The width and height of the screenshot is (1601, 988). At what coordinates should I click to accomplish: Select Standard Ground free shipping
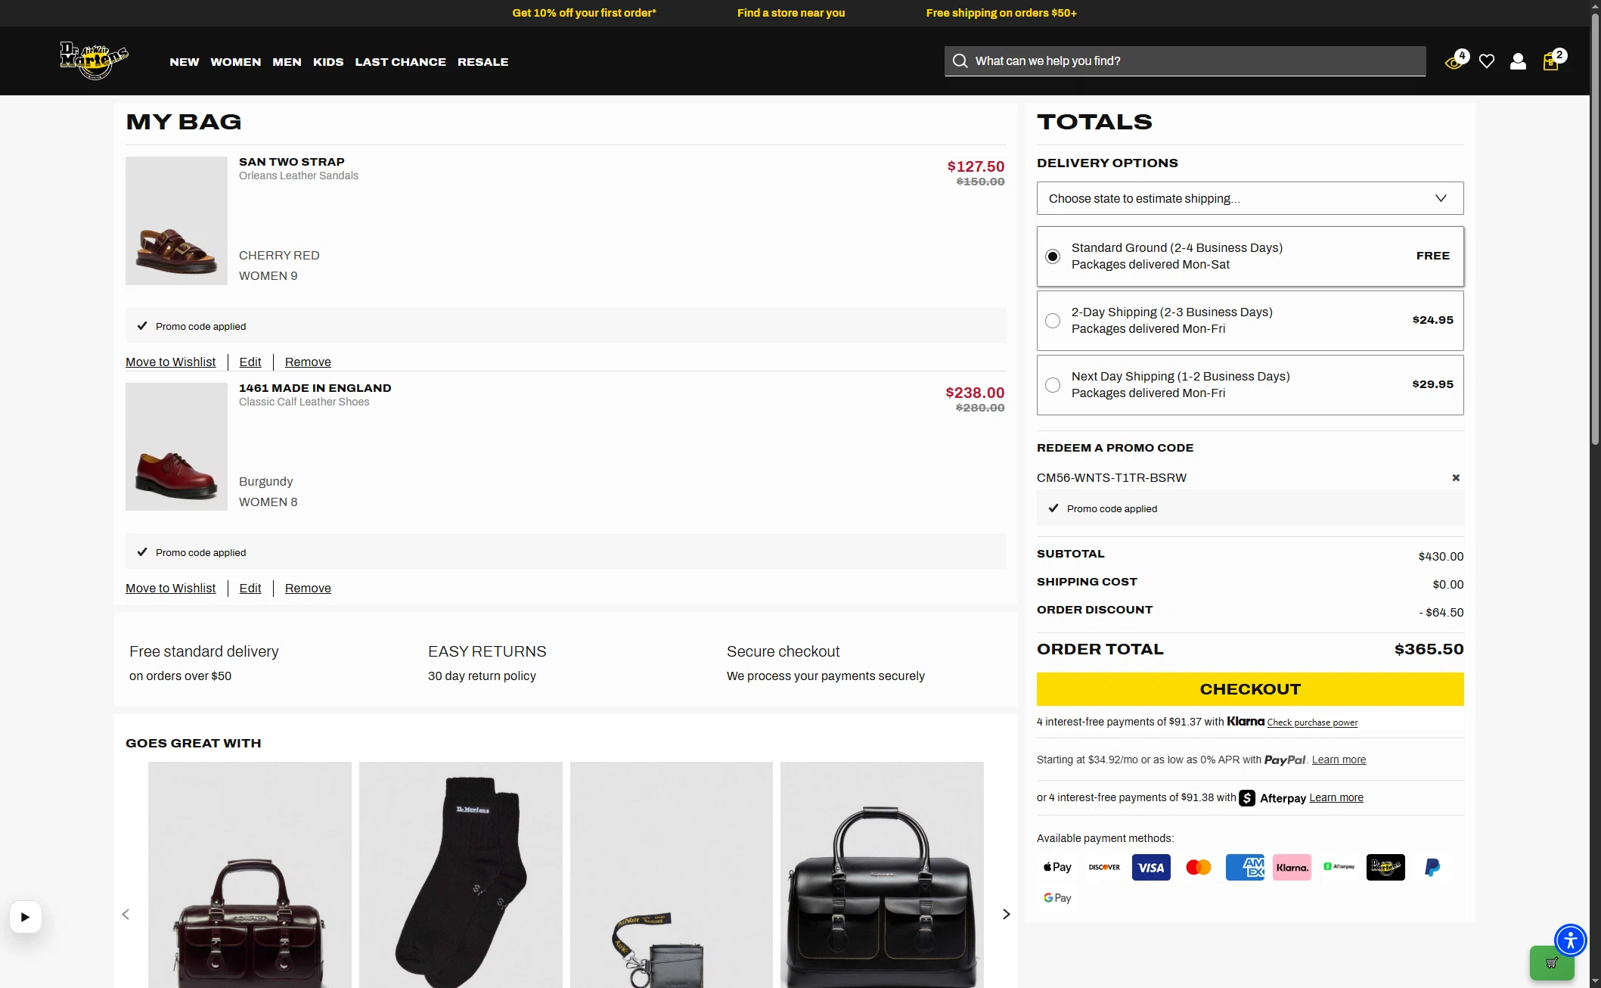click(1053, 256)
